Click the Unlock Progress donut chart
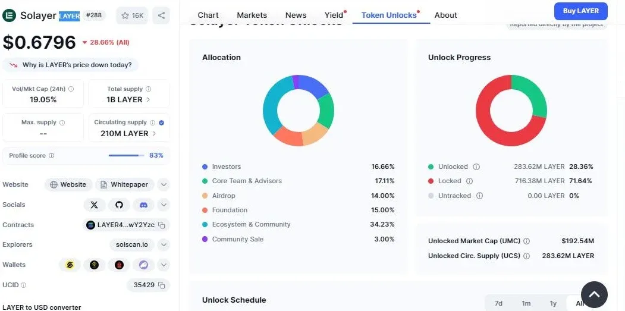625x311 pixels. (511, 111)
